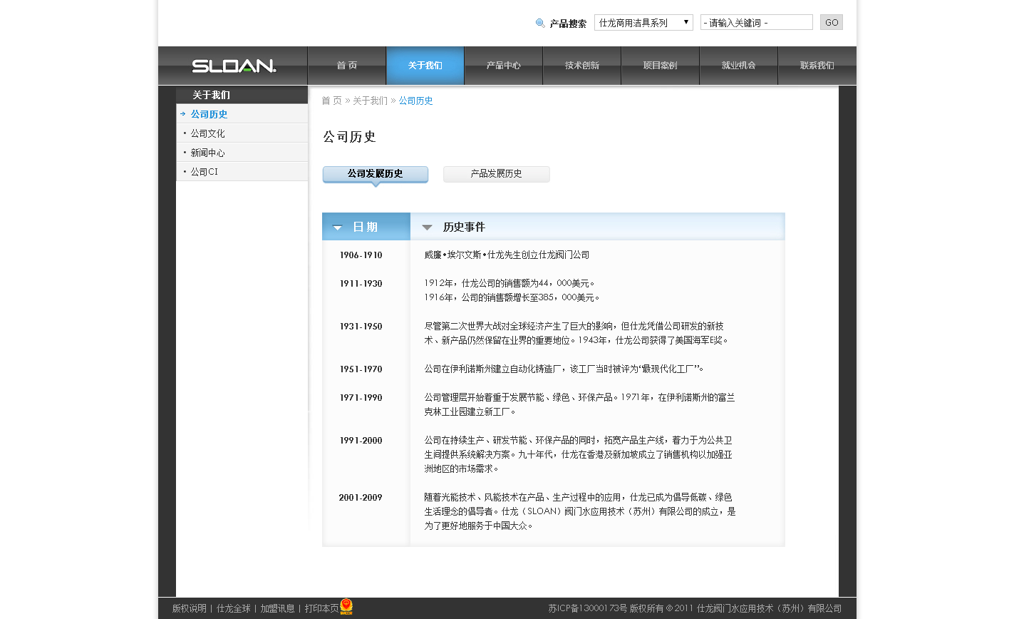The width and height of the screenshot is (1014, 619).
Task: Open 公司文化 in the sidebar
Action: pos(207,133)
